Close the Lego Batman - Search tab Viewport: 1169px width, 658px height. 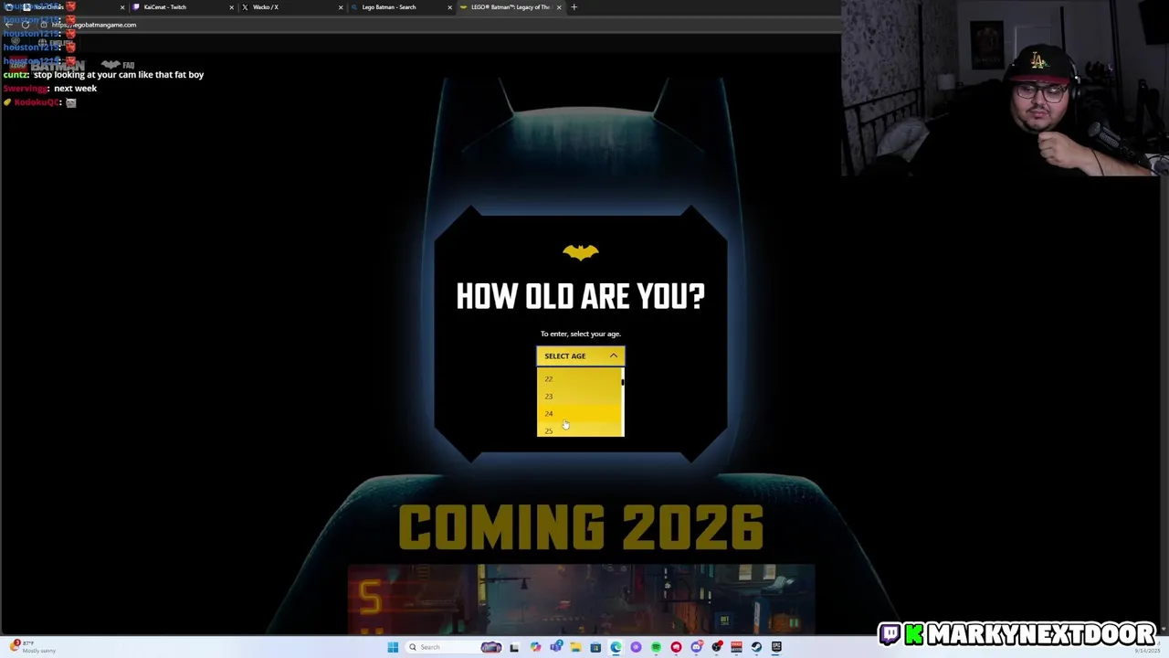coord(449,7)
